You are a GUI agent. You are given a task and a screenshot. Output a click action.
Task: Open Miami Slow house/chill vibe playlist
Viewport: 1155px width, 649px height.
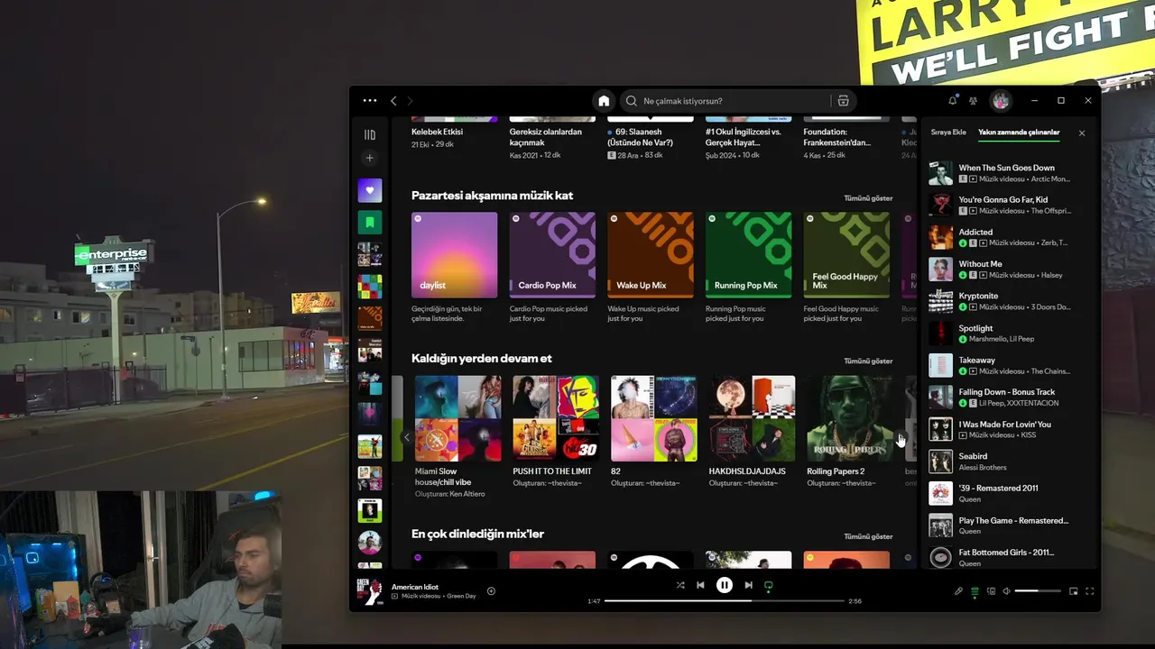457,437
